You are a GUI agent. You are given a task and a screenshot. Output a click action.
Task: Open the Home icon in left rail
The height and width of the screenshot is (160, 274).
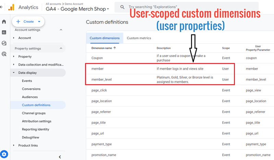(4, 22)
